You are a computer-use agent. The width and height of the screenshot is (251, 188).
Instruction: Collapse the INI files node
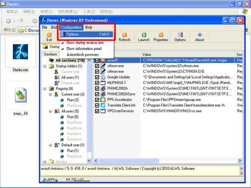45,162
